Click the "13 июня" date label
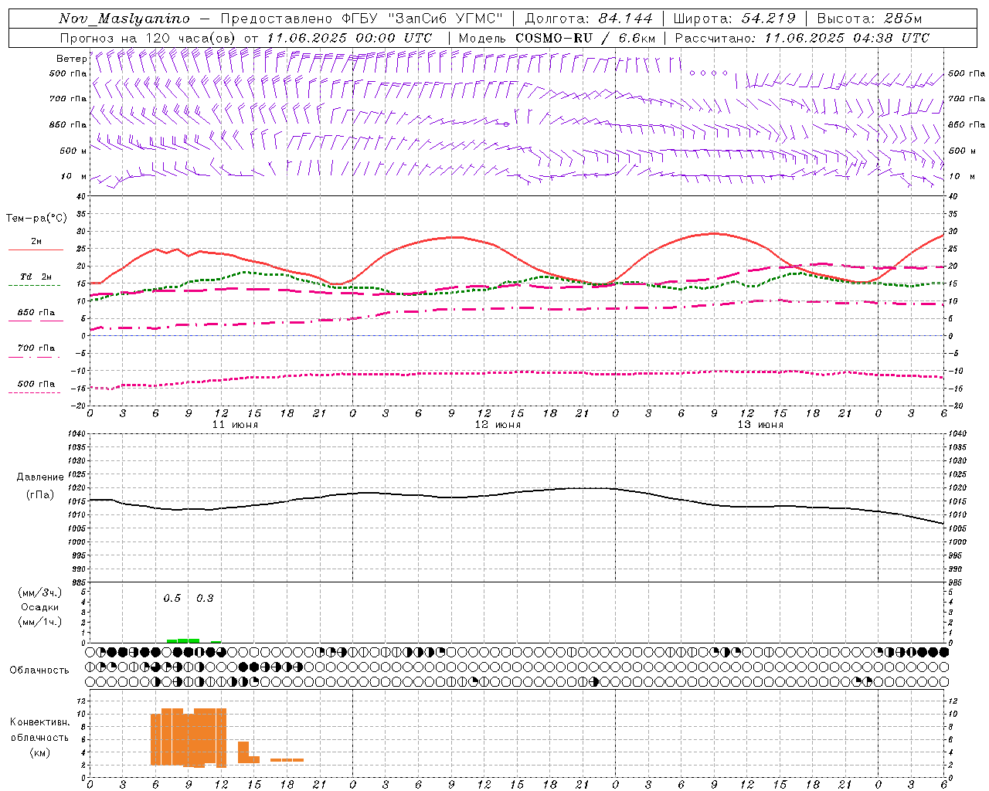This screenshot has width=989, height=791. click(760, 425)
